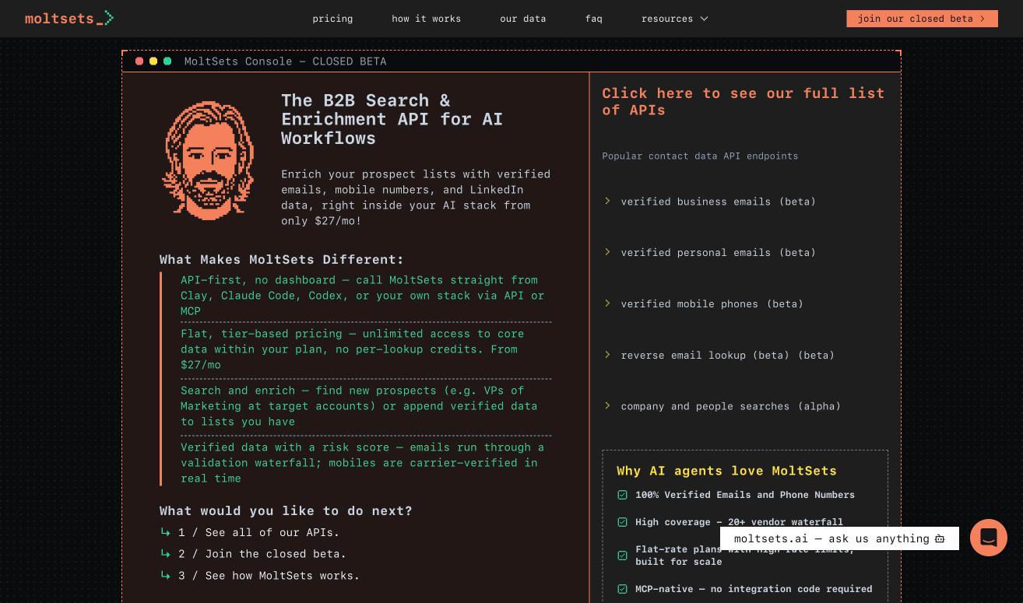The image size is (1023, 603).
Task: Click the What Makes MoltSets Different heading
Action: [282, 260]
